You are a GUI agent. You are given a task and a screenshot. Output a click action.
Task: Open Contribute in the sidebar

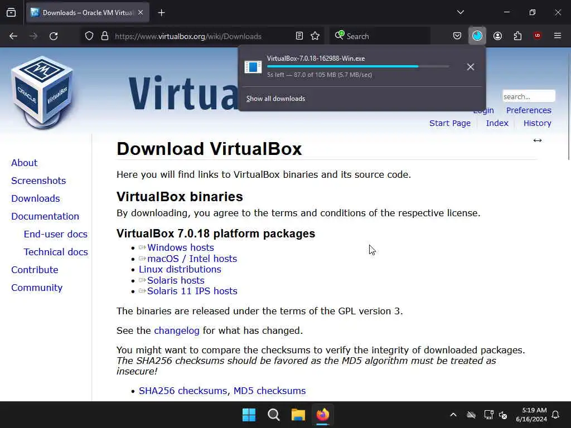(x=35, y=270)
